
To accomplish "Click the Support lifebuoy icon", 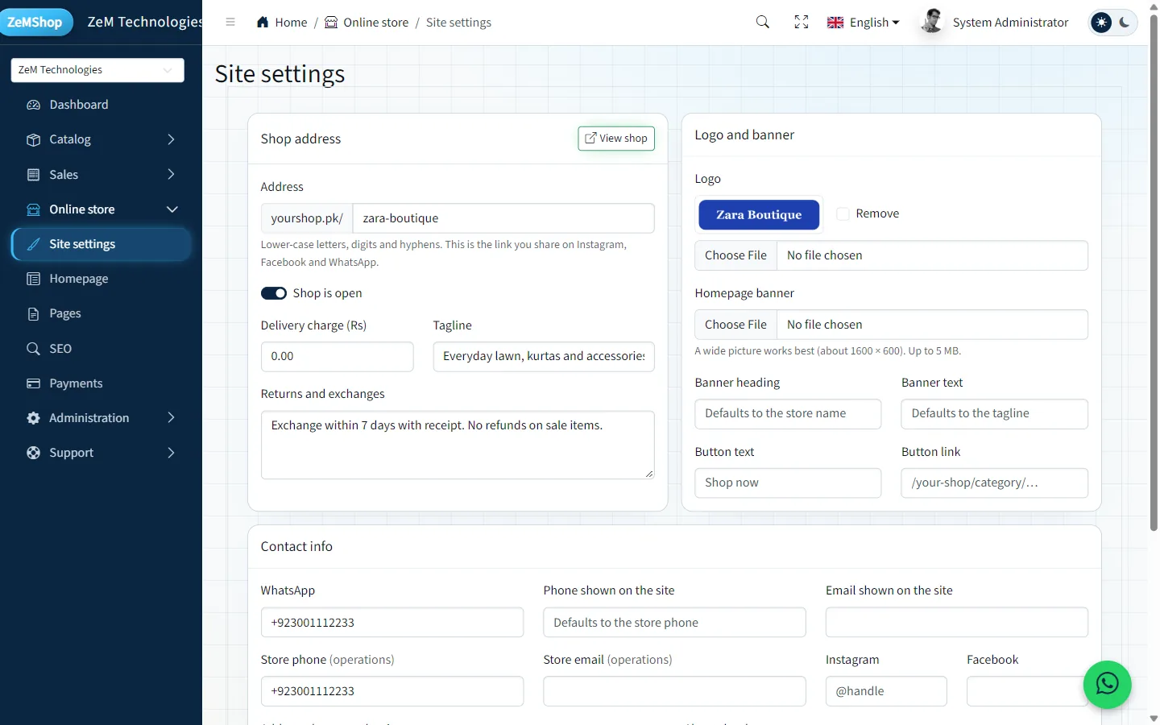I will point(33,453).
